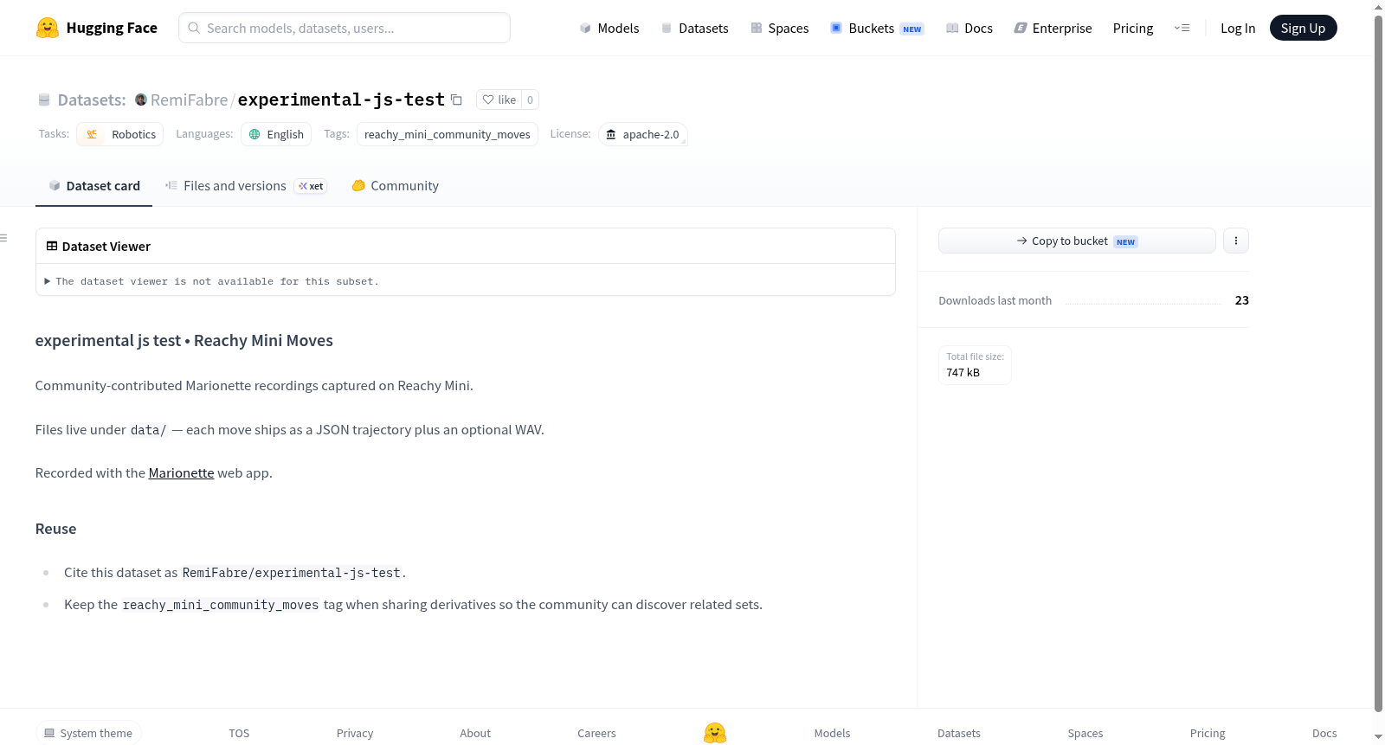Click the Log In link
The image size is (1385, 745).
click(x=1238, y=28)
